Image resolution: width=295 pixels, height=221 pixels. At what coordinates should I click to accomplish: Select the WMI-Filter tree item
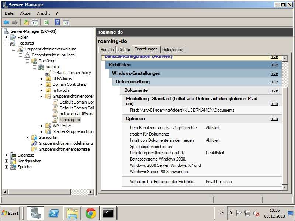pos(62,126)
